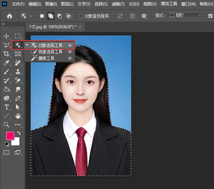Image resolution: width=214 pixels, height=189 pixels.
Task: Select the Pen tool
Action: [x=18, y=98]
